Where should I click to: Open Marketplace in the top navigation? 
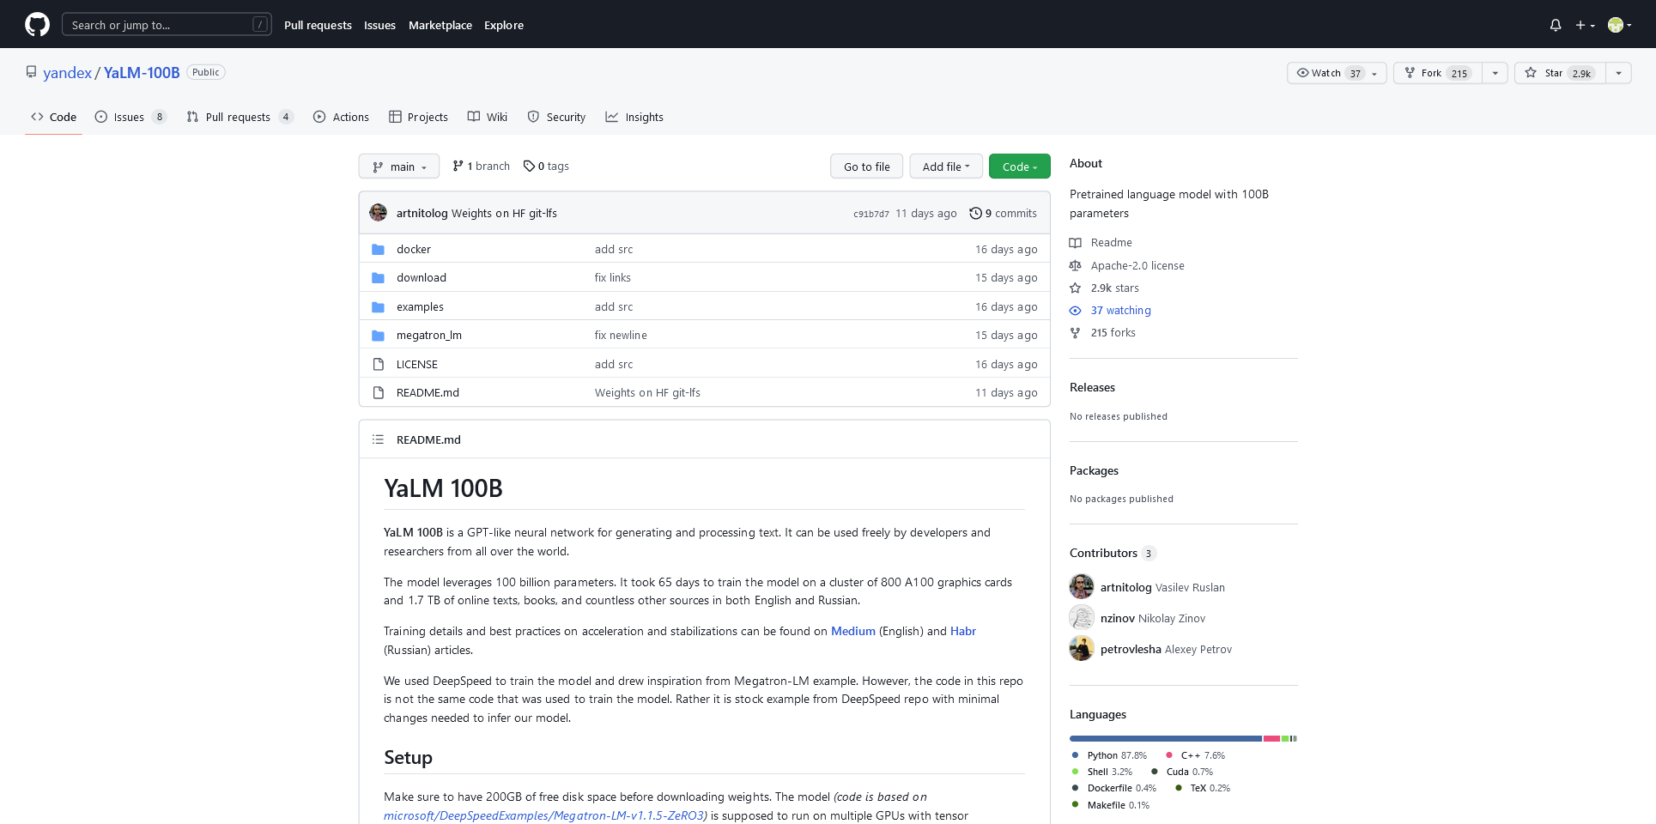click(440, 25)
